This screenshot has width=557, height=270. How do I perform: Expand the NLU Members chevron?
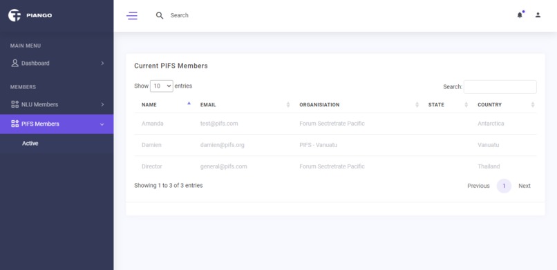click(102, 104)
